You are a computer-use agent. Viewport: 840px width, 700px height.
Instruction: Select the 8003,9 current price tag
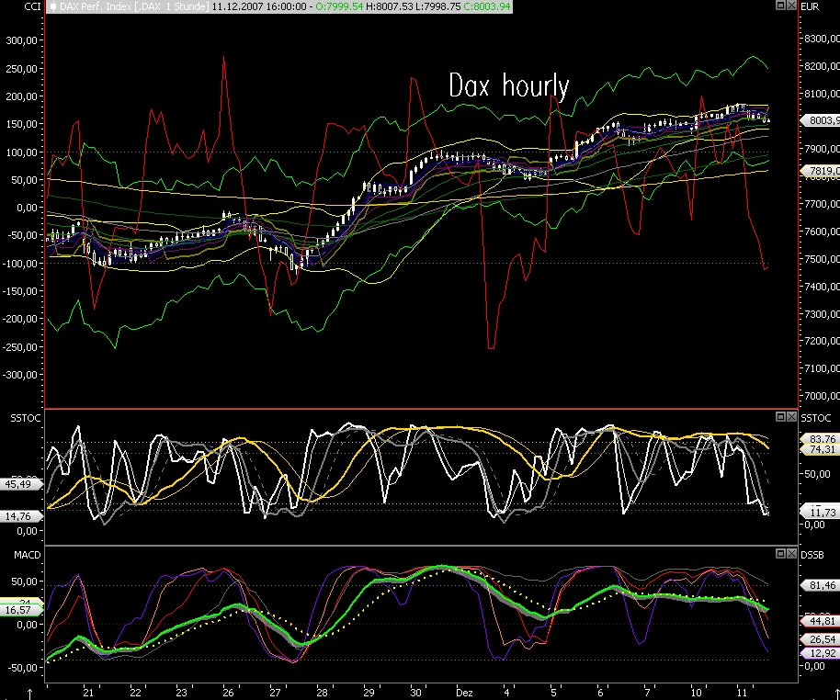coord(820,120)
